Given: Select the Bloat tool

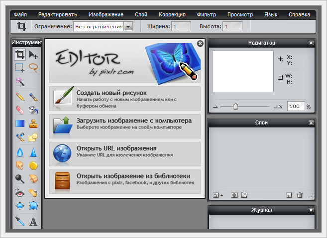Looking at the screenshot, I should pyautogui.click(x=20, y=206).
